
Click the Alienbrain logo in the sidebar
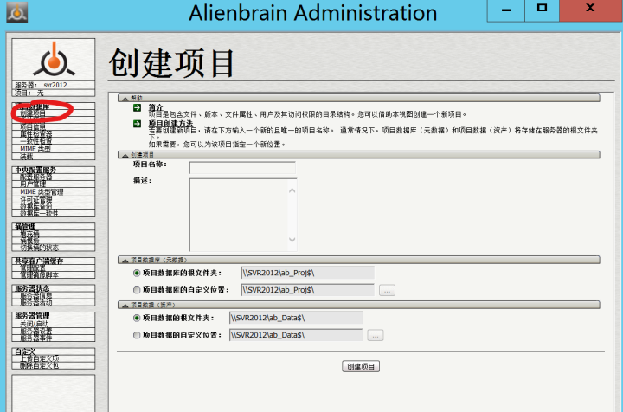54,60
